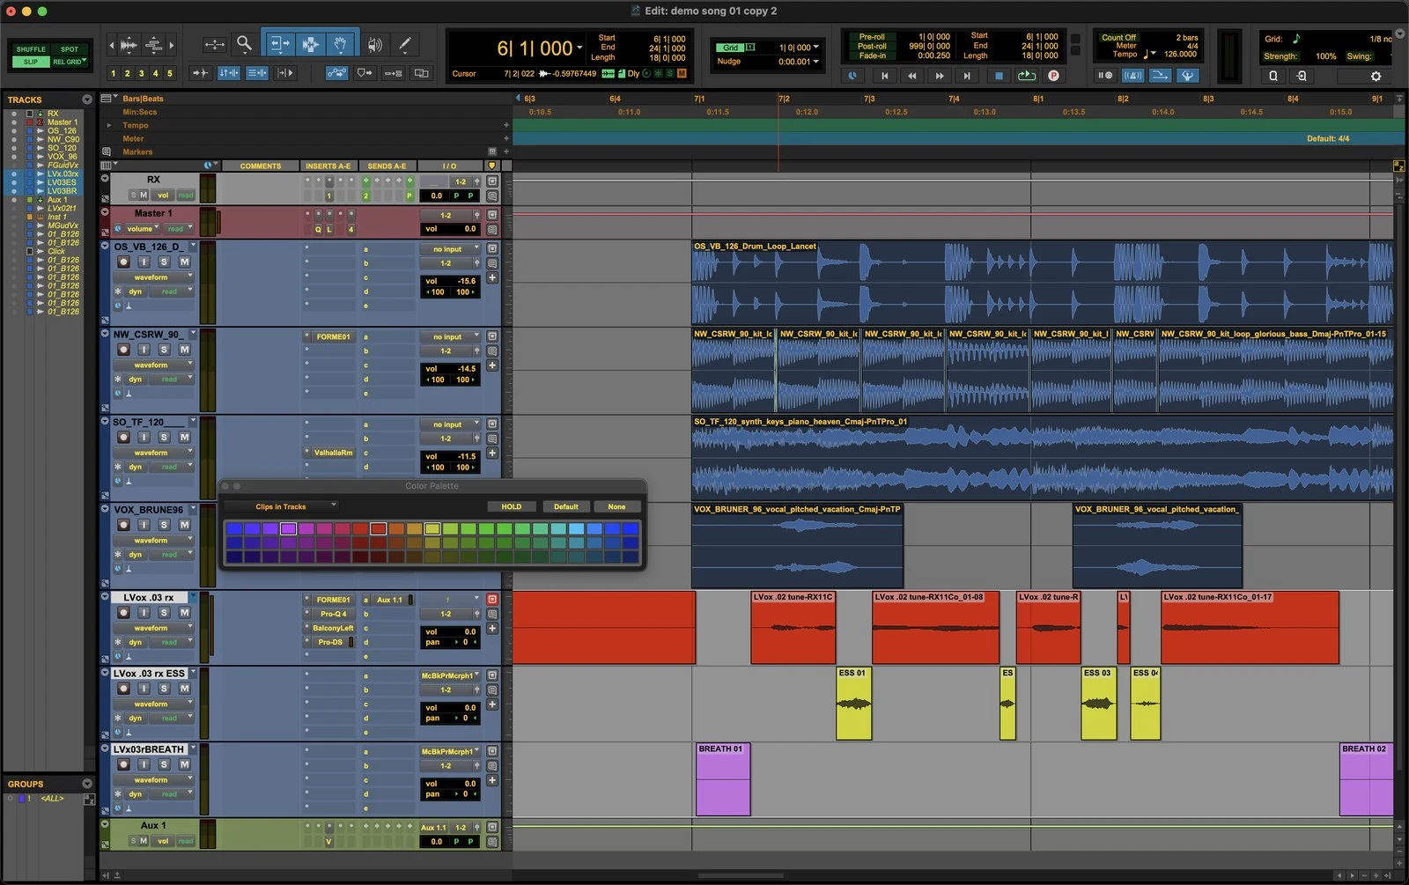
Task: Activate SPOT edit mode
Action: 69,49
